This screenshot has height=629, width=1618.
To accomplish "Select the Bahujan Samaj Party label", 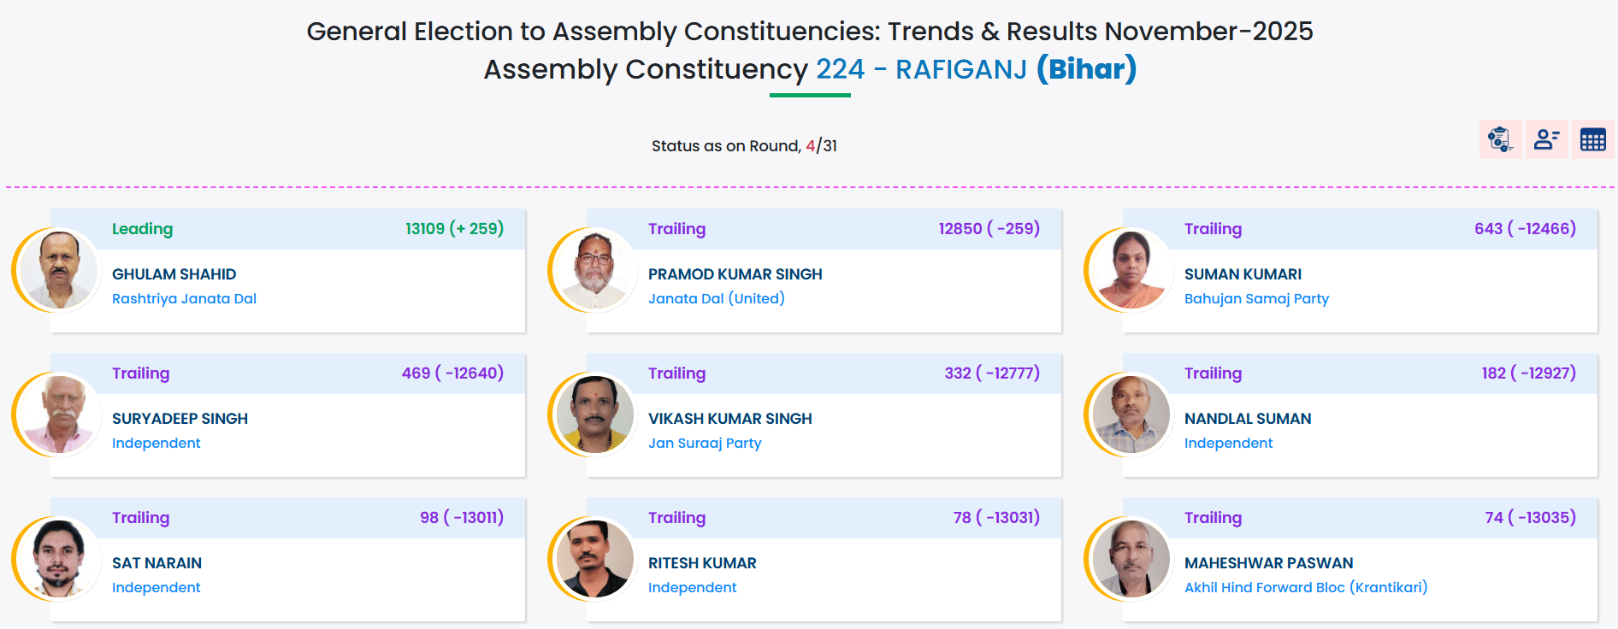I will pos(1256,298).
